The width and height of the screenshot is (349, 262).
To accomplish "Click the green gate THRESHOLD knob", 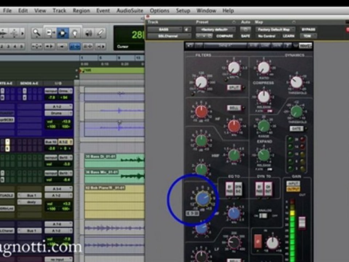I will point(297,111).
